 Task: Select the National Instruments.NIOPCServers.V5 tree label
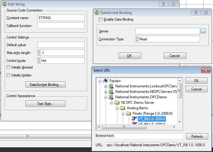(146, 92)
